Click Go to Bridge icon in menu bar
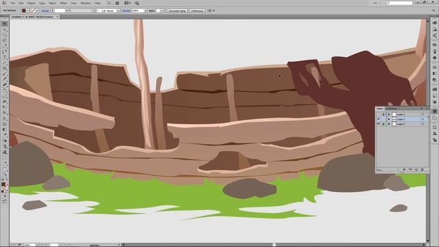 [x=109, y=3]
